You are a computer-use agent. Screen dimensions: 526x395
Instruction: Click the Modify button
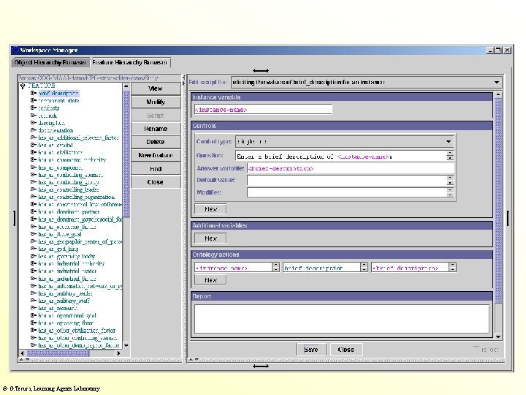(x=156, y=102)
